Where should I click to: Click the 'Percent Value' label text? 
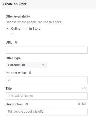(x=16, y=73)
